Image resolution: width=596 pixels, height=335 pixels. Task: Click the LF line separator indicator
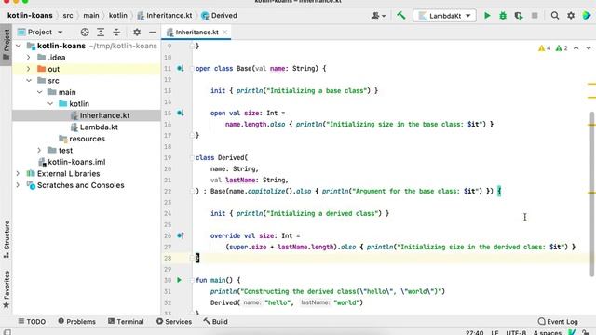click(494, 333)
